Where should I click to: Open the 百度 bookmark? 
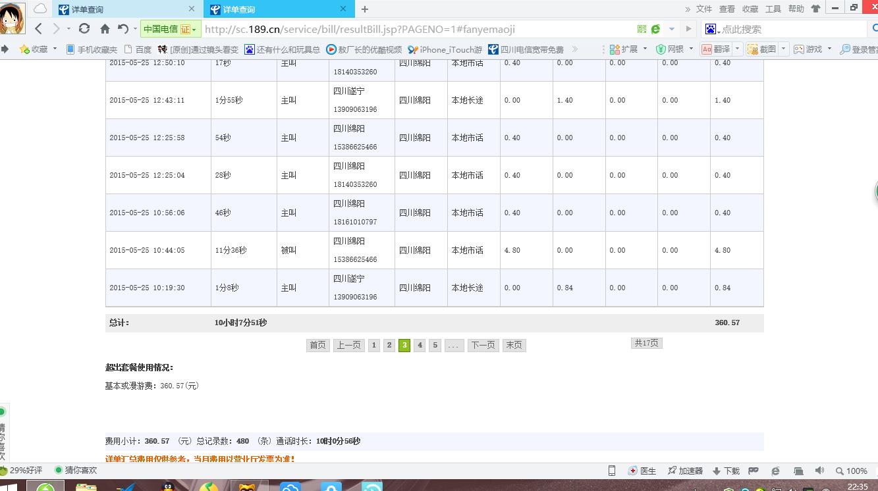pos(137,49)
